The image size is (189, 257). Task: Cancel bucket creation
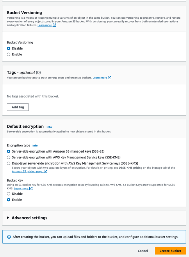point(143,251)
